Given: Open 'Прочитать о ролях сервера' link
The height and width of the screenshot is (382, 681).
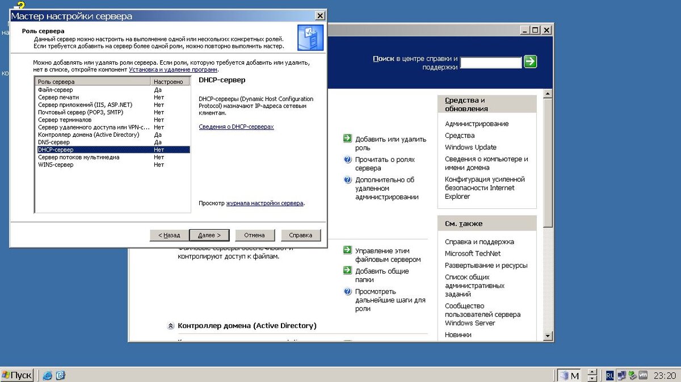Looking at the screenshot, I should (x=385, y=164).
